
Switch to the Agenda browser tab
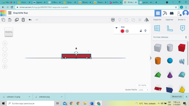(x=39, y=2)
